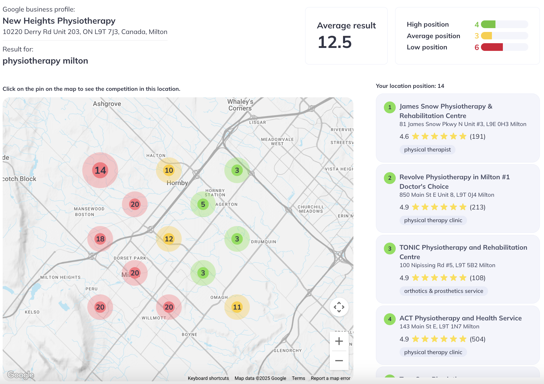The image size is (544, 384).
Task: Click the green pin 3 near Drumquin
Action: [x=237, y=239]
